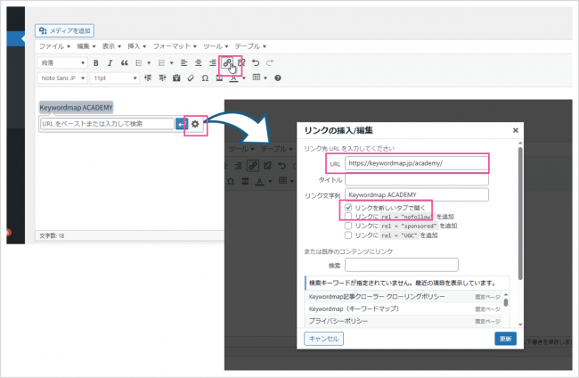Select 'Keywordmap記事クローラー クローリングポリシー' row
This screenshot has width=579, height=378.
403,296
